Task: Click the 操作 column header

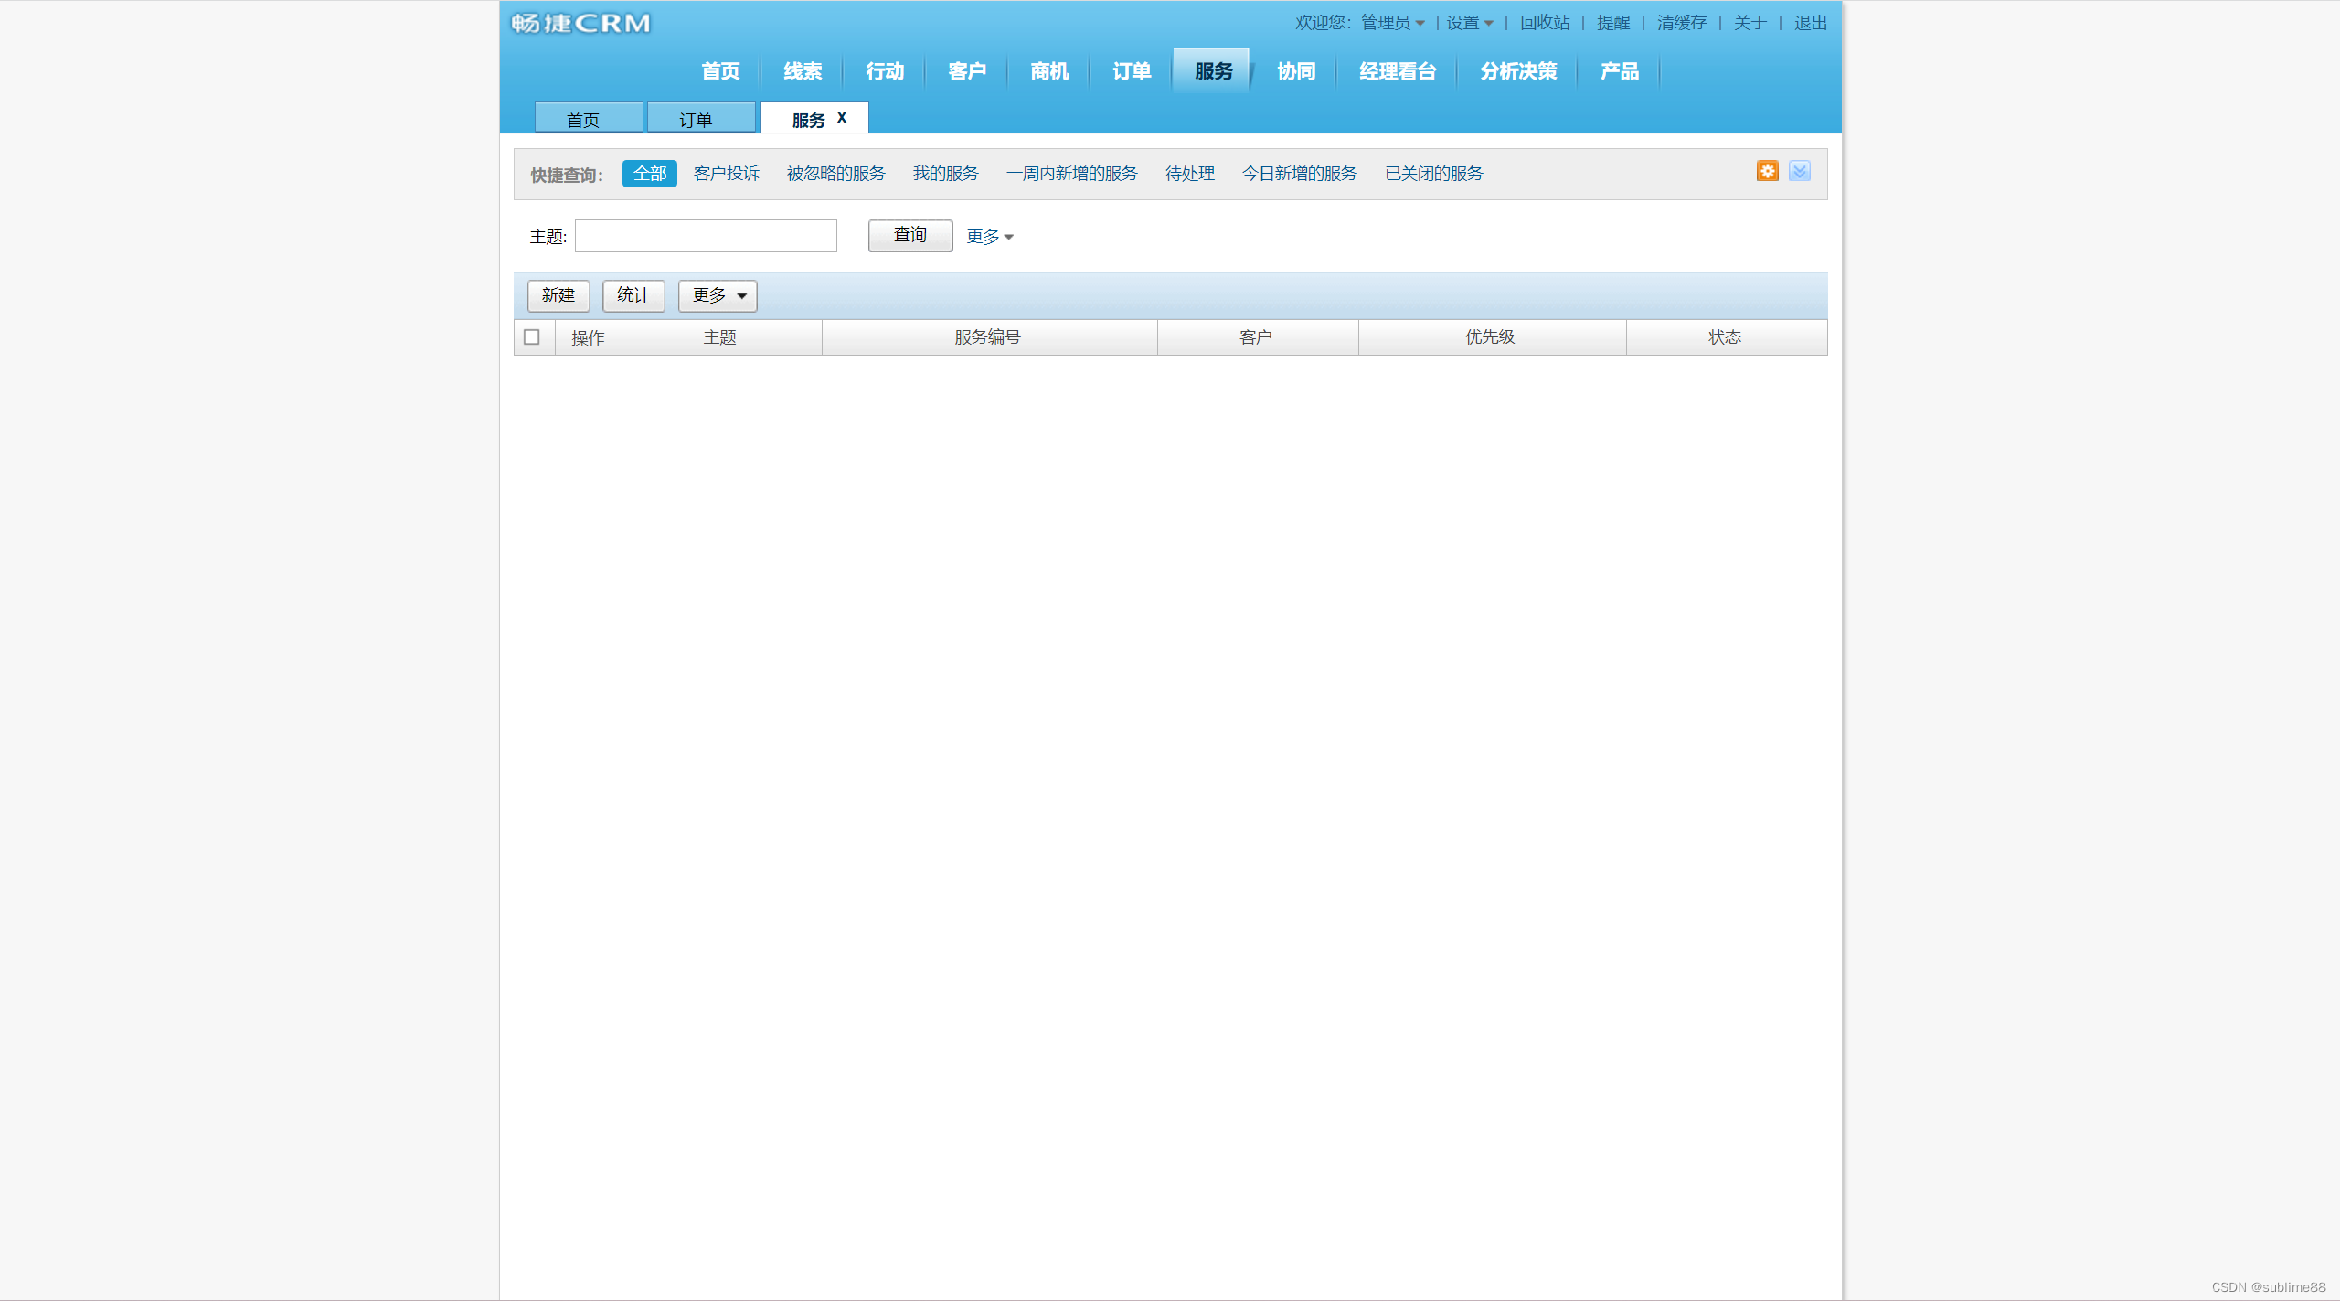Action: click(589, 337)
